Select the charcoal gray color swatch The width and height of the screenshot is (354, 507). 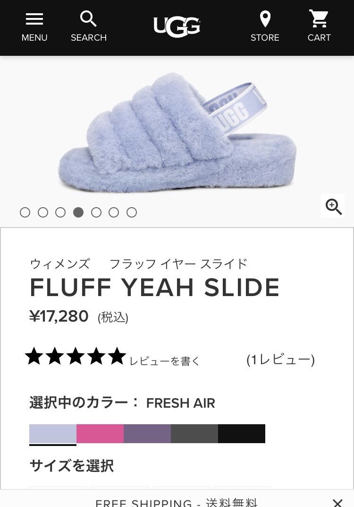click(194, 434)
